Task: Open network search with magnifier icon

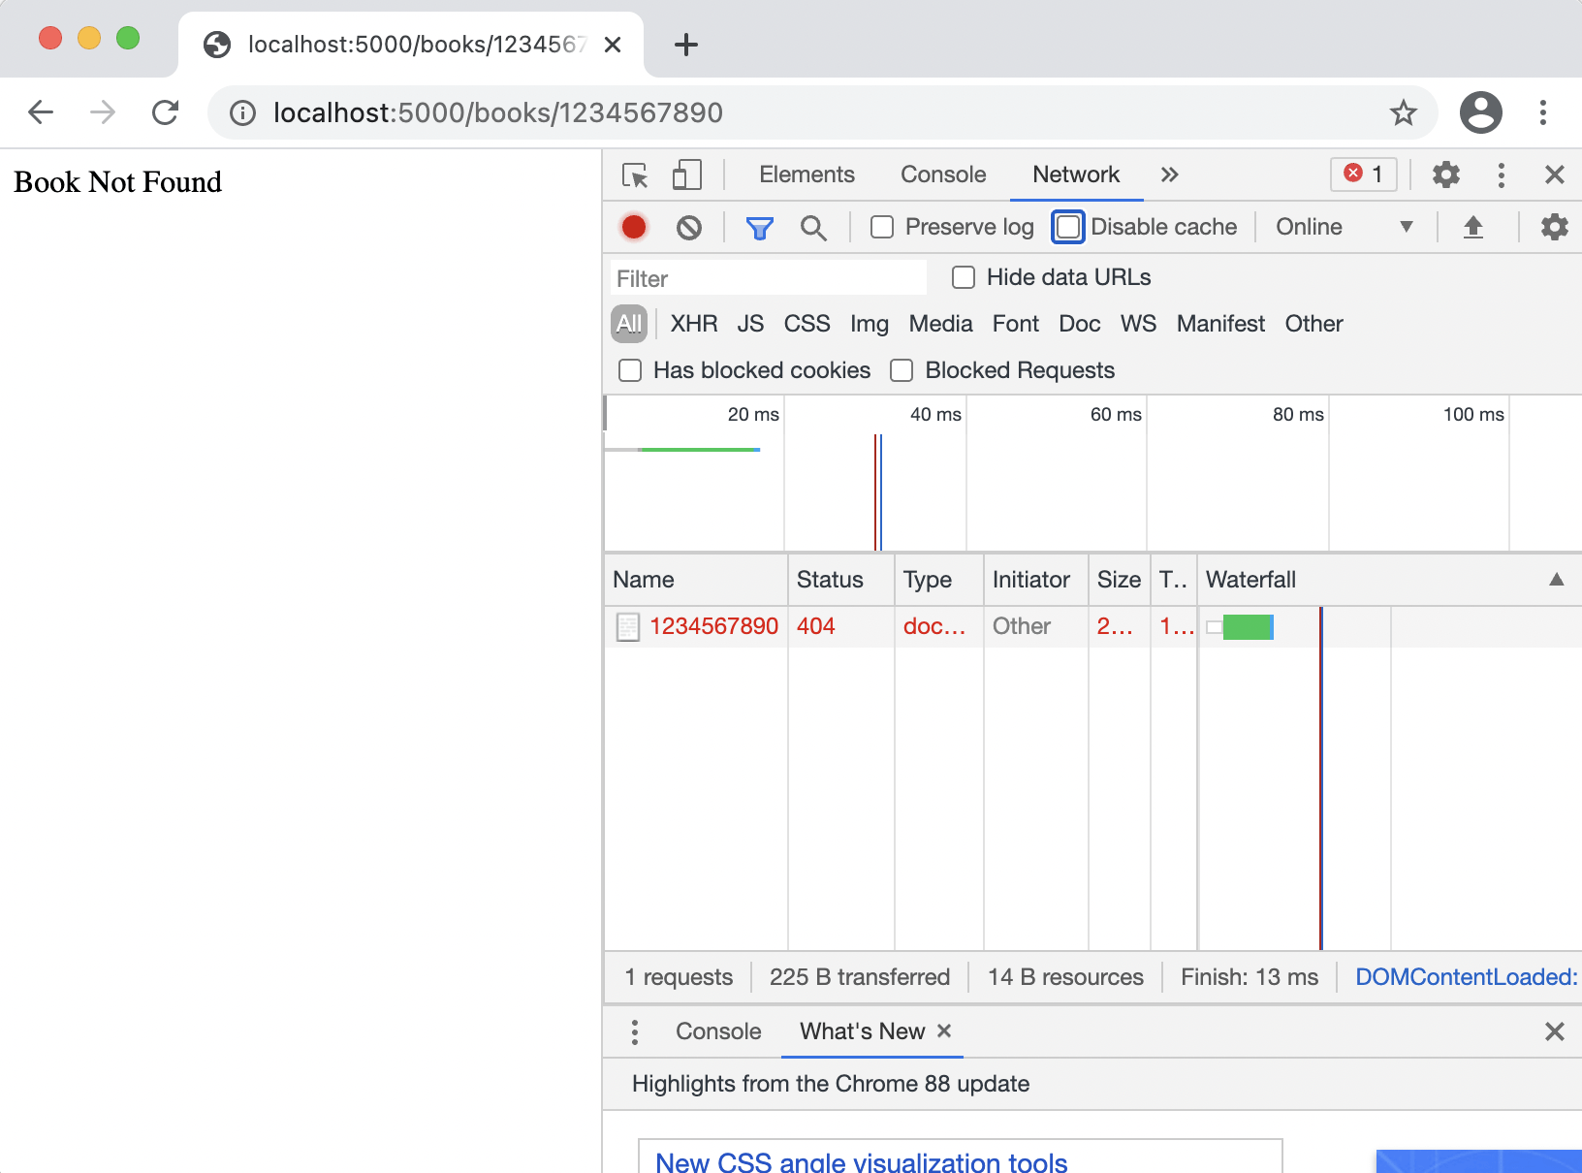Action: 813,228
